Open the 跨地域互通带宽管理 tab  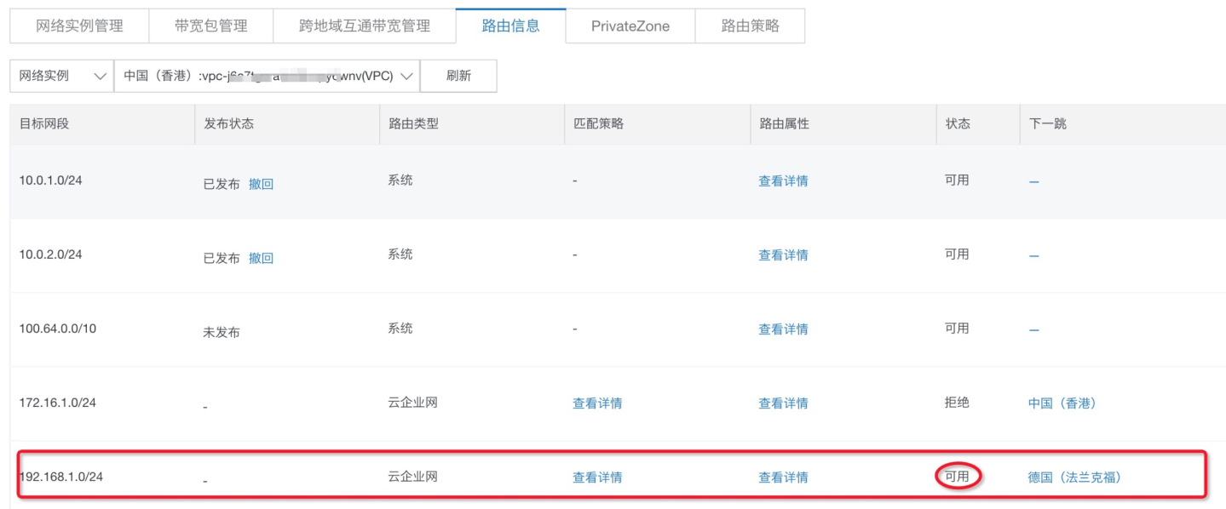[x=365, y=26]
